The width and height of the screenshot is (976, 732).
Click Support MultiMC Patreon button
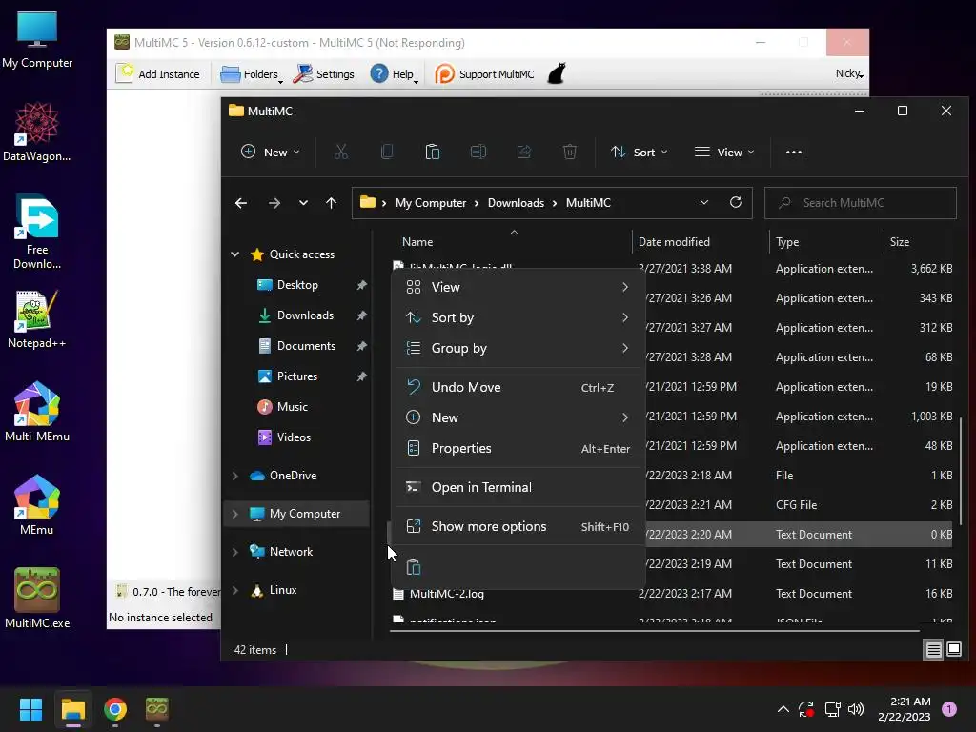484,74
